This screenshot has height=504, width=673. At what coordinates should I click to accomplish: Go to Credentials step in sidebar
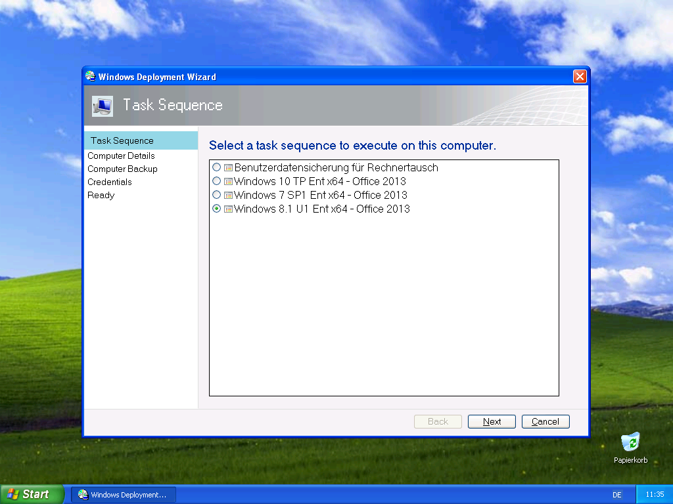point(110,182)
